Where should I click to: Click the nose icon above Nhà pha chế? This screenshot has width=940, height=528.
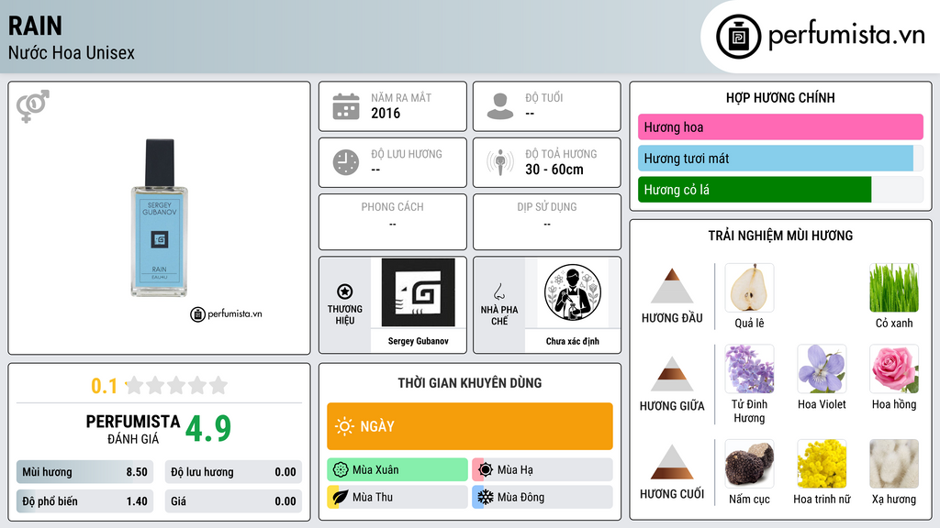[498, 291]
